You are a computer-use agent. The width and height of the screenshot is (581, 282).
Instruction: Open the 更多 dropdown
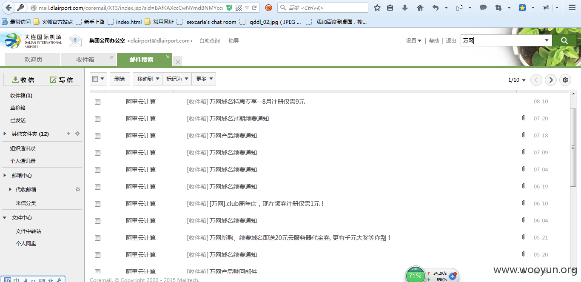[x=204, y=79]
